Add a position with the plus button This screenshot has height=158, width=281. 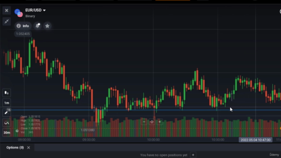tap(193, 155)
